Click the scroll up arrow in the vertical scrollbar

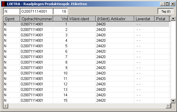173,18
